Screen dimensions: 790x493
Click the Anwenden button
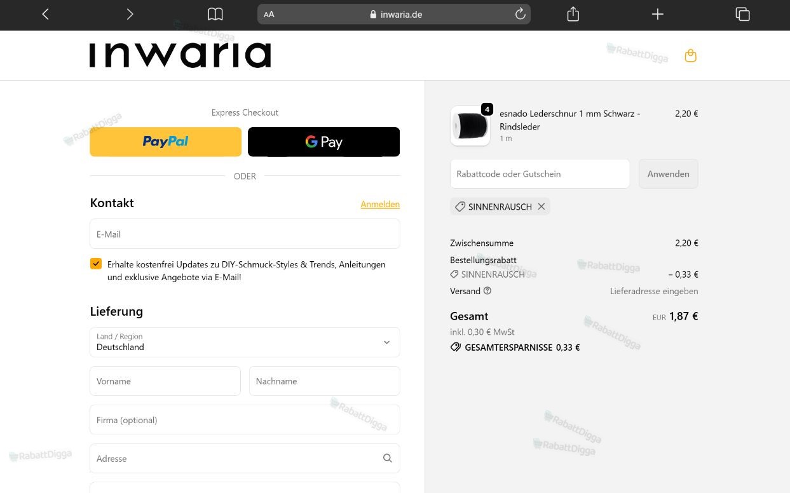(669, 173)
